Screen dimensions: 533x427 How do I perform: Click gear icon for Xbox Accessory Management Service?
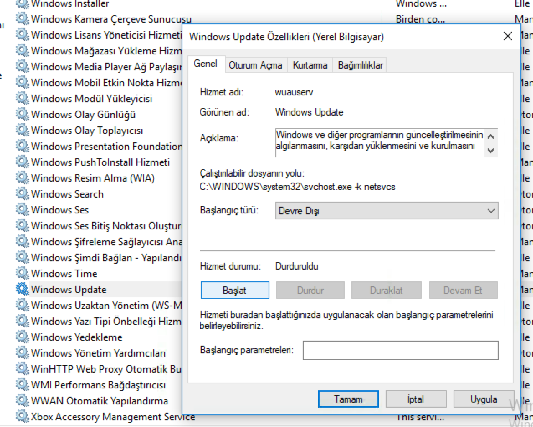click(x=22, y=417)
